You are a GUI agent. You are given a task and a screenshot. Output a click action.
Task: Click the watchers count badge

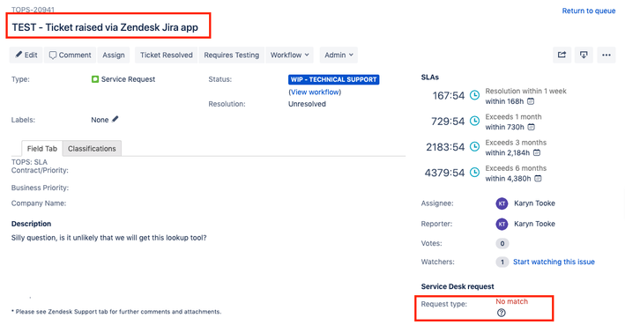click(x=502, y=262)
